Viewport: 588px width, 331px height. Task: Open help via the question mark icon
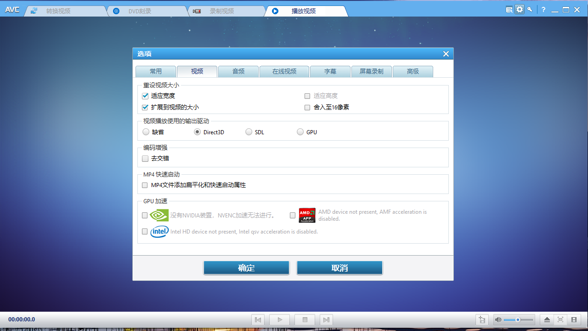(543, 9)
